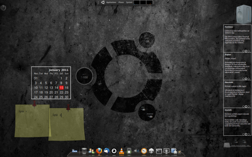Open the Päevaleht feed title
The height and width of the screenshot is (157, 252).
(x=229, y=82)
